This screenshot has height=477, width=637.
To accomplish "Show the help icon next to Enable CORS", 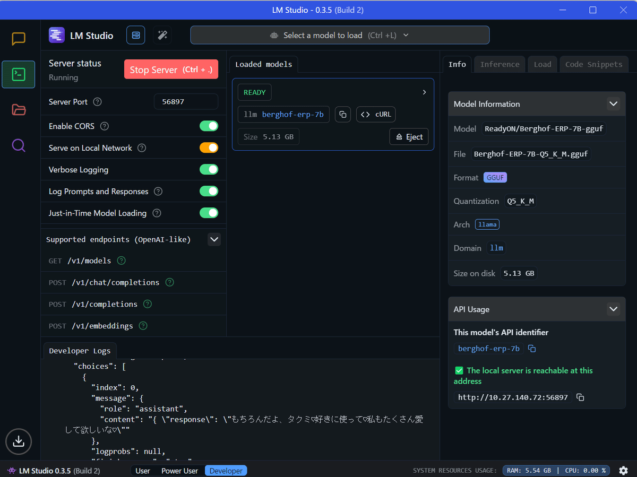I will 105,126.
